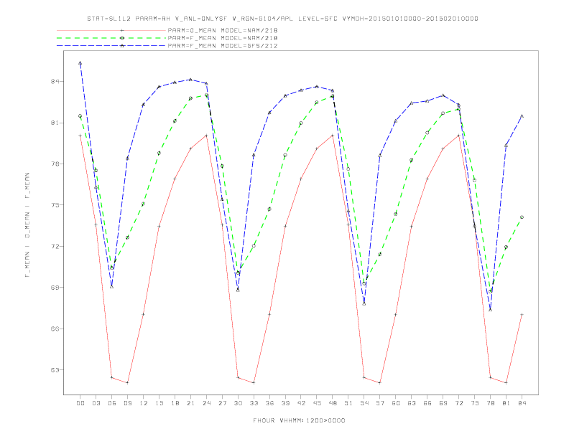Click y-axis tick value 66
The width and height of the screenshot is (569, 439).
point(55,329)
